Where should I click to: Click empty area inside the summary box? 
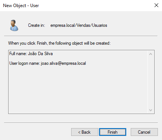(x=78, y=89)
